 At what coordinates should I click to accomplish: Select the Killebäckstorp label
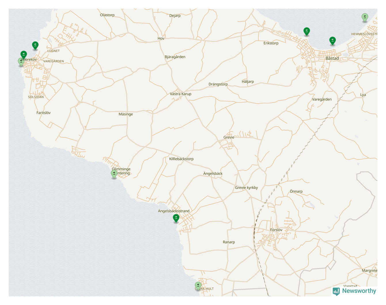click(181, 159)
